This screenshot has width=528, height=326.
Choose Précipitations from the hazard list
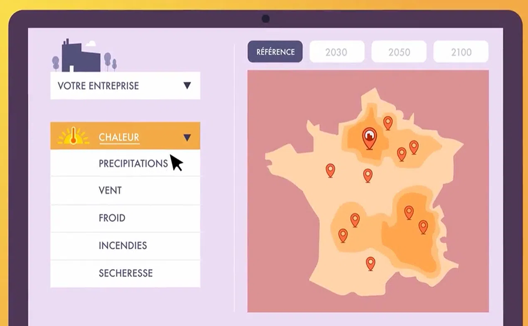tap(133, 164)
